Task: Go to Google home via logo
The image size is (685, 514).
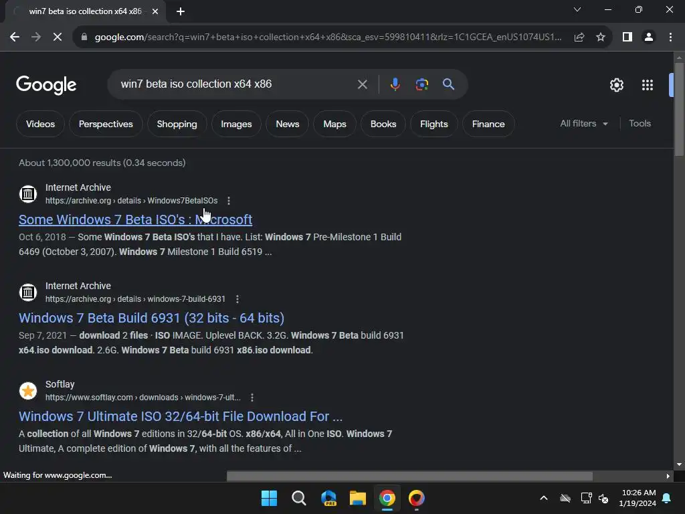Action: click(46, 85)
